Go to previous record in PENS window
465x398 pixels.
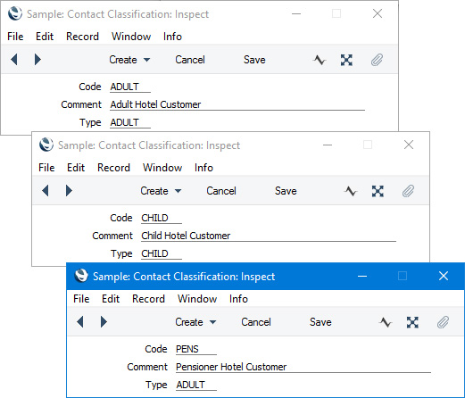click(80, 322)
